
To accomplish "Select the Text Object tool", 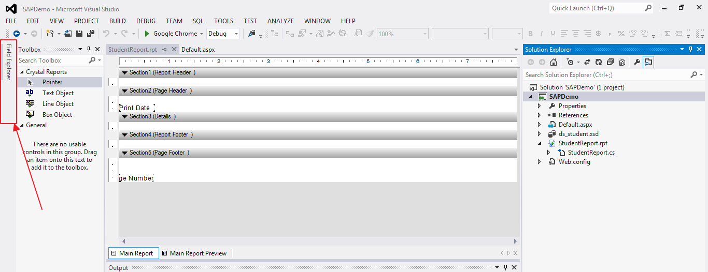I will 60,93.
